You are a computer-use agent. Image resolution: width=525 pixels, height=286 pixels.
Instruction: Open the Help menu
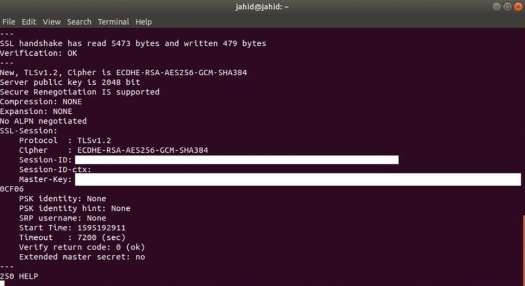click(143, 22)
